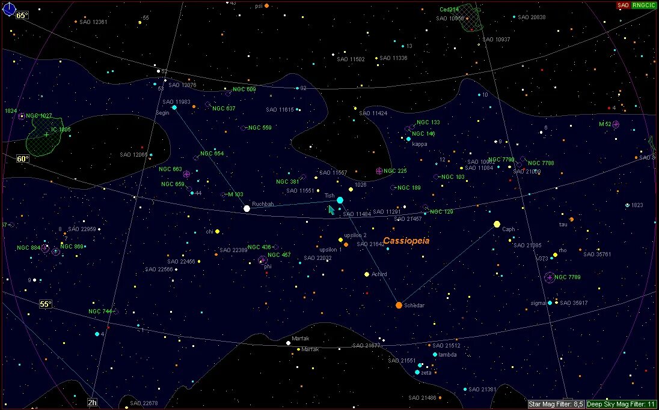Click the SAO 20838 label

point(532,17)
